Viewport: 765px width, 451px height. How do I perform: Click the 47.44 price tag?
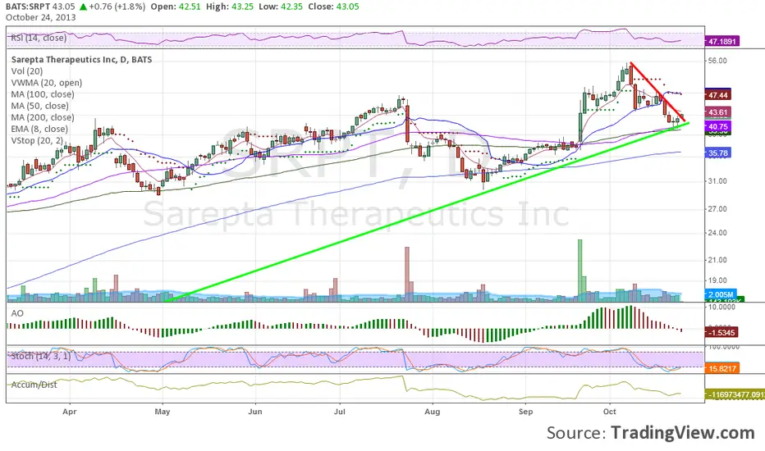coord(717,95)
